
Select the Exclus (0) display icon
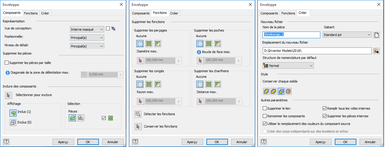(x=13, y=123)
